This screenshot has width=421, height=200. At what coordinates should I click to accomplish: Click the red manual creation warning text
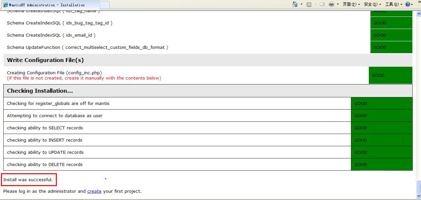84,78
